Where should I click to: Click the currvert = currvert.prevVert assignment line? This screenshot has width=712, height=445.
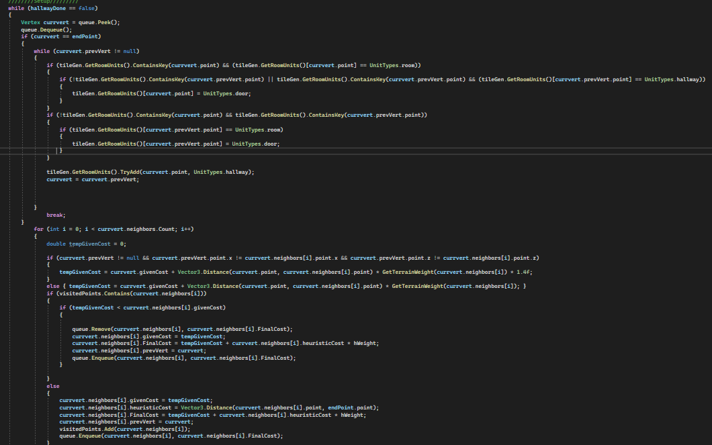[92, 179]
